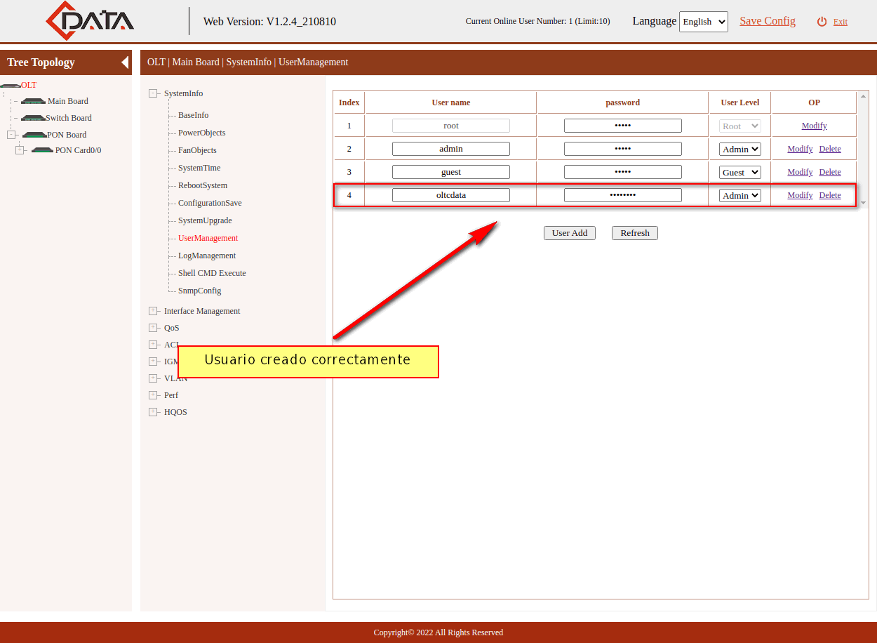Collapse the Tree Topology panel arrow
This screenshot has height=643, width=877.
pyautogui.click(x=125, y=62)
